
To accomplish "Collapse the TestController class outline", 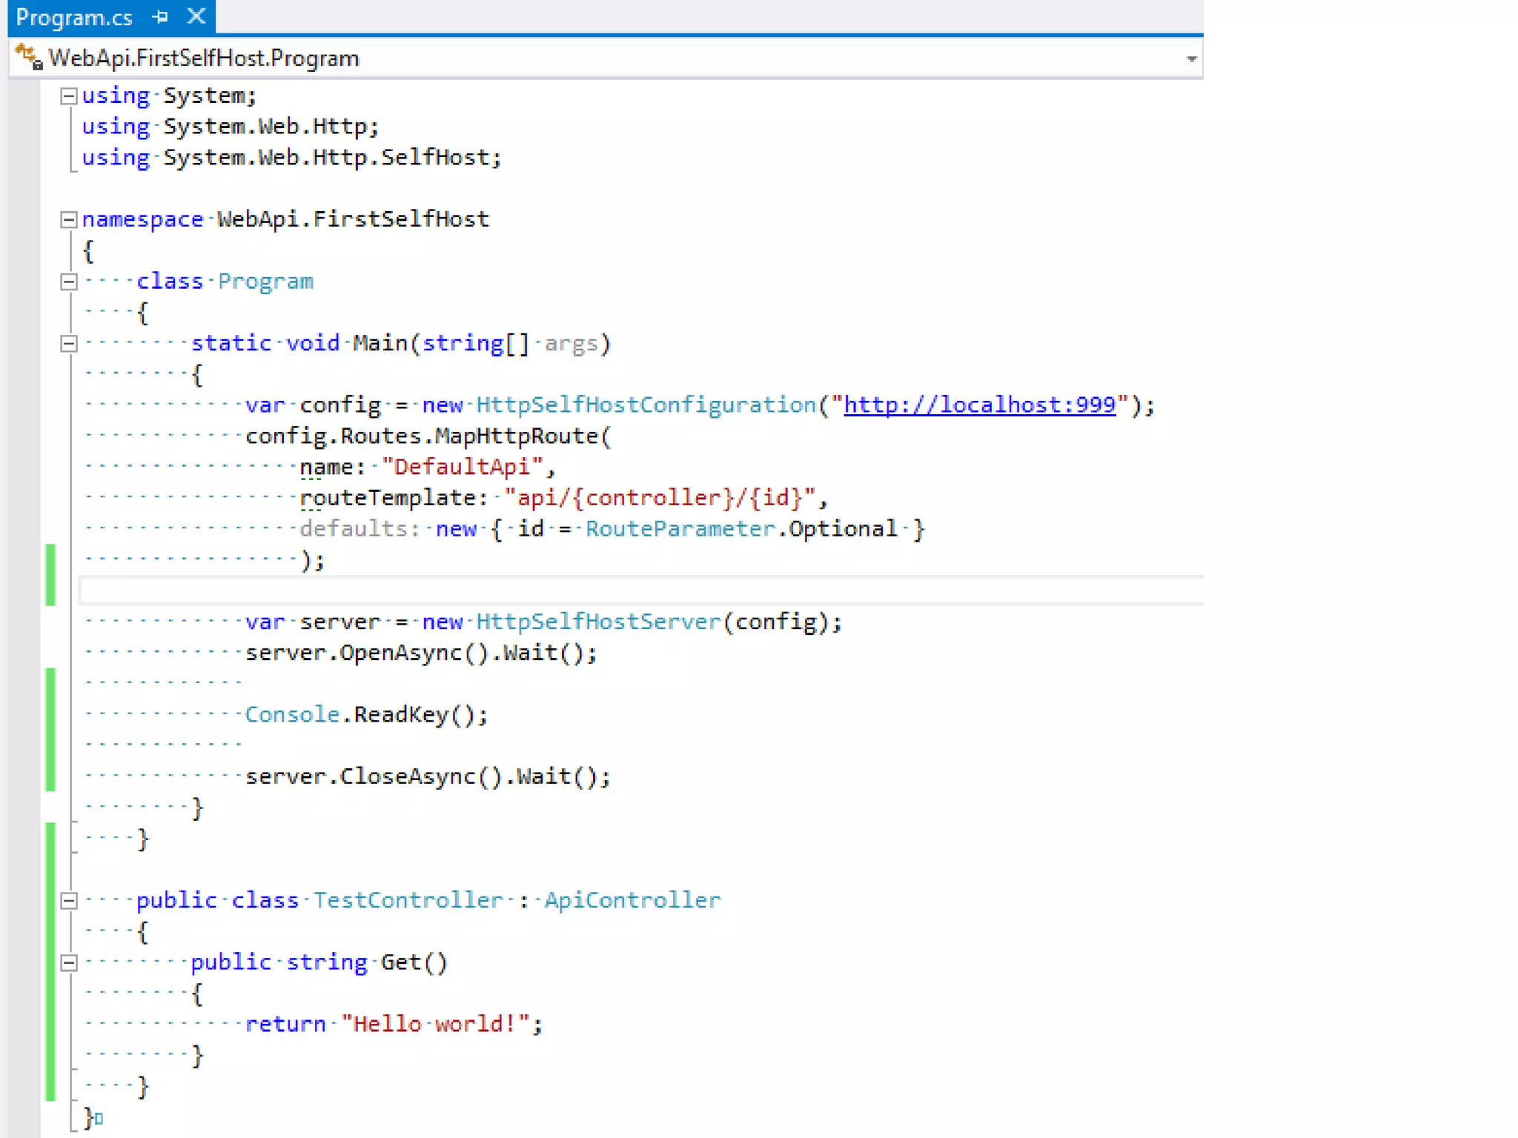I will point(68,900).
